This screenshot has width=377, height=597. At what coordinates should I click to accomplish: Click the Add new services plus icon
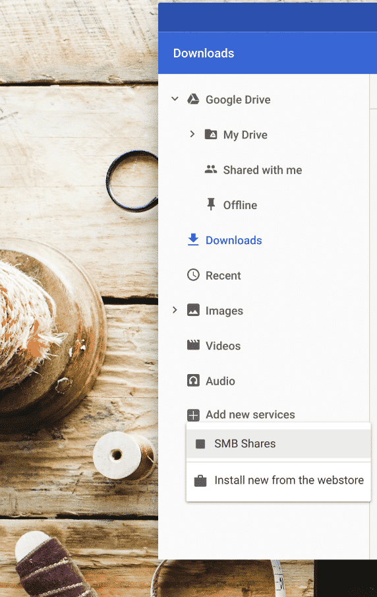(193, 415)
